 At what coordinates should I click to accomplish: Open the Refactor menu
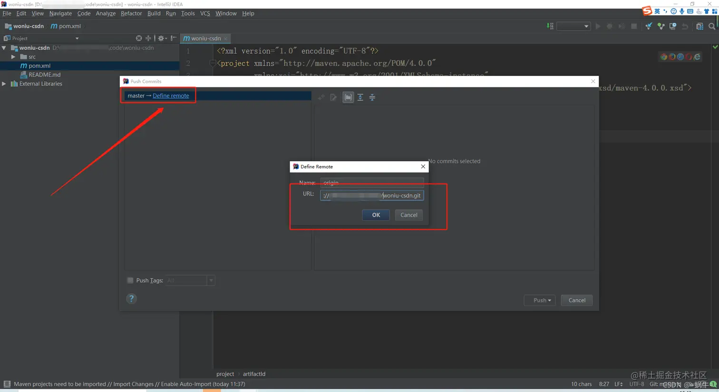point(131,13)
